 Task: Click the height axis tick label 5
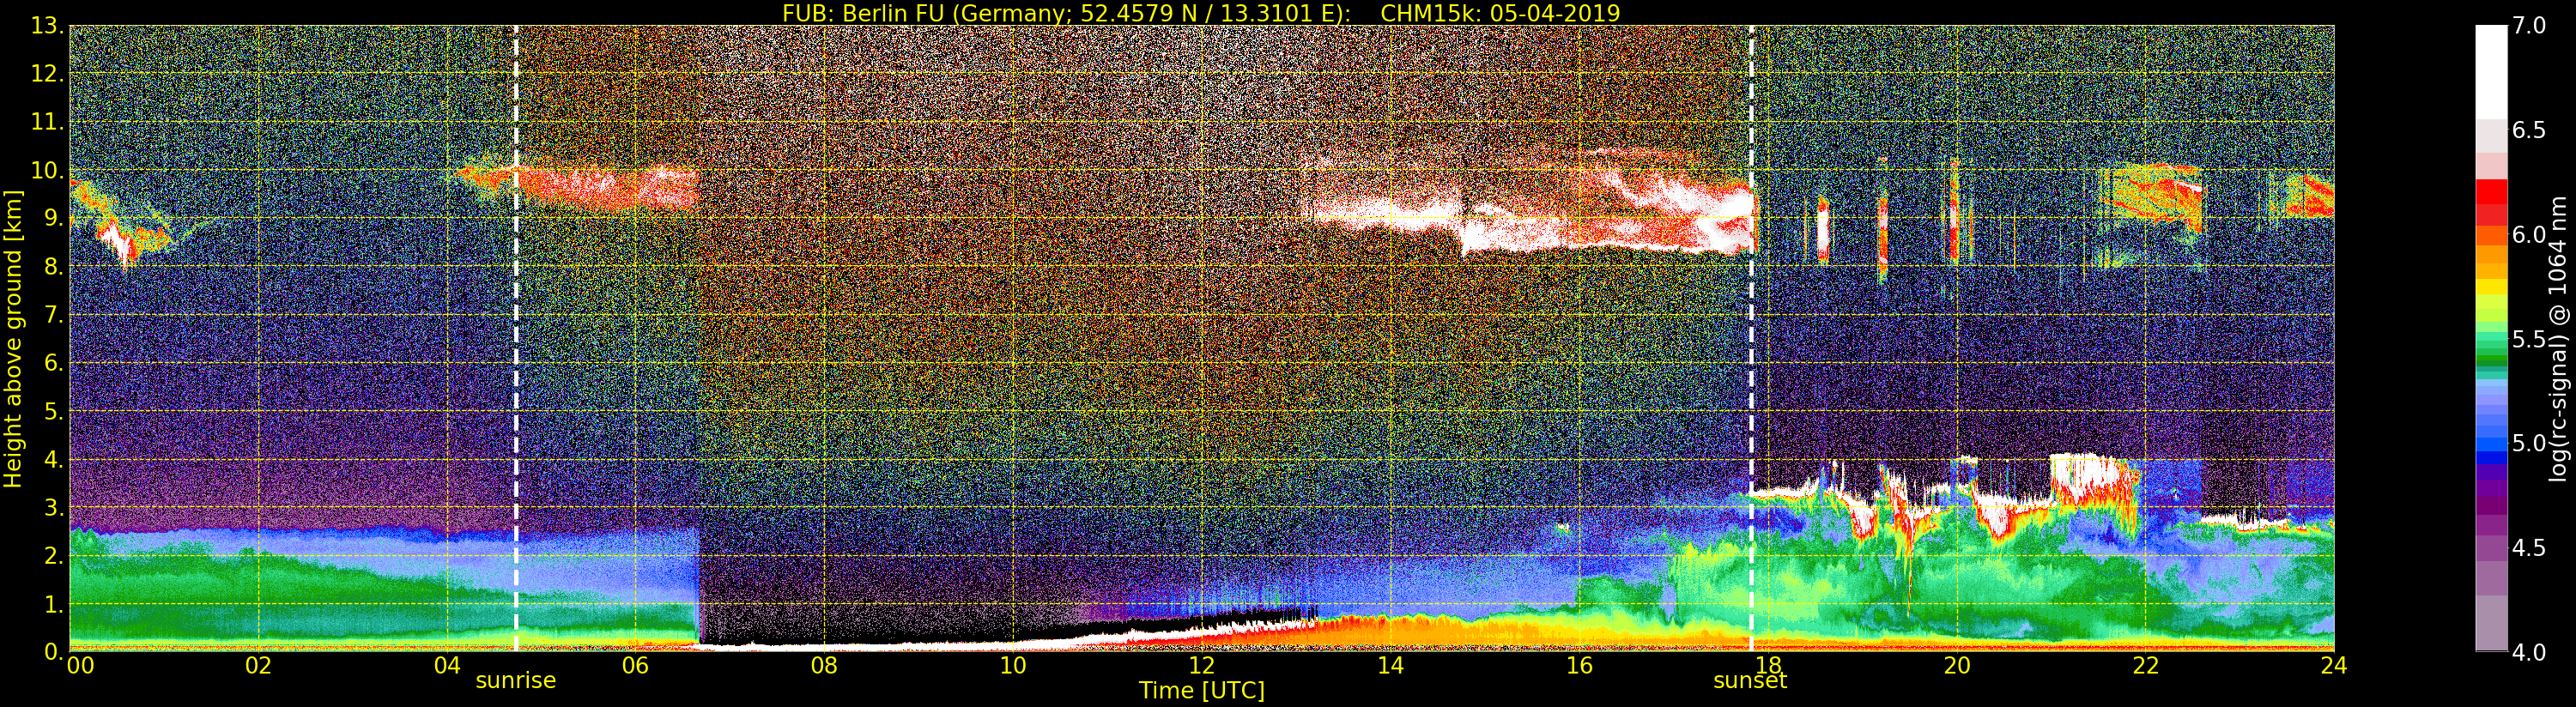point(53,411)
